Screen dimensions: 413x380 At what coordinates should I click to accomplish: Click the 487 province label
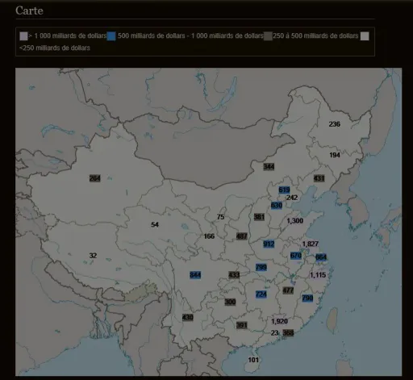point(242,236)
